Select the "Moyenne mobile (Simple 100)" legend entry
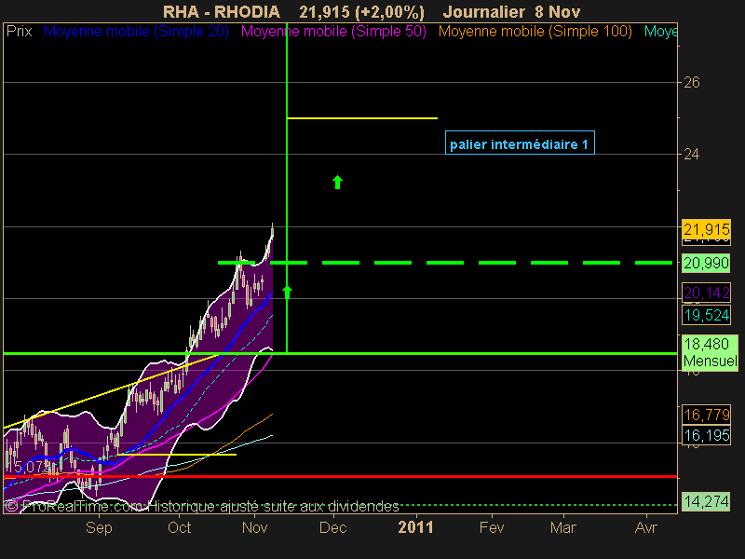This screenshot has height=559, width=745. 535,32
